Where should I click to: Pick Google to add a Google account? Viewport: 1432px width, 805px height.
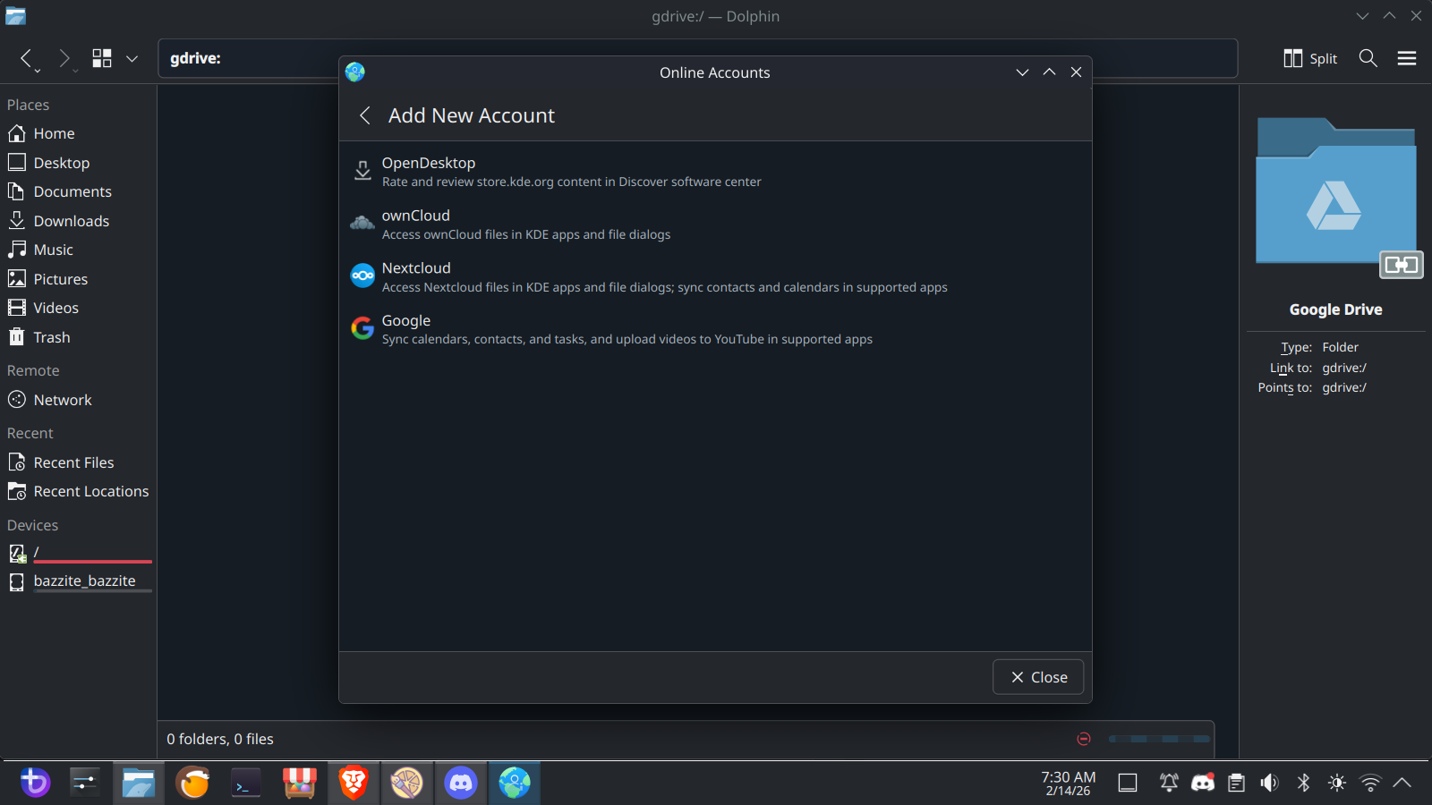[x=715, y=329]
